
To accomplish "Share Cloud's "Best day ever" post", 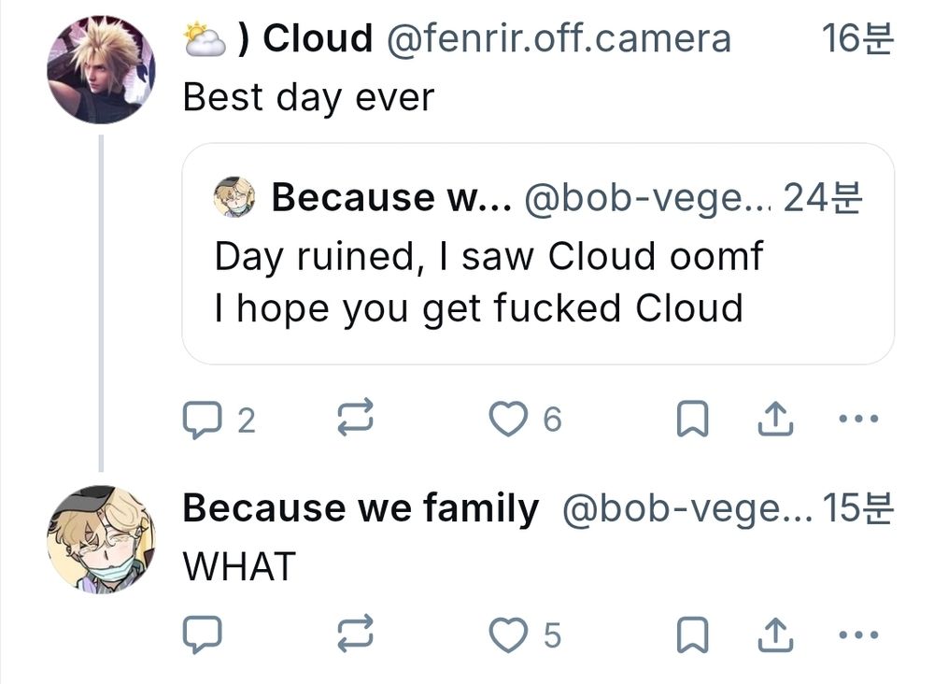I will [774, 420].
